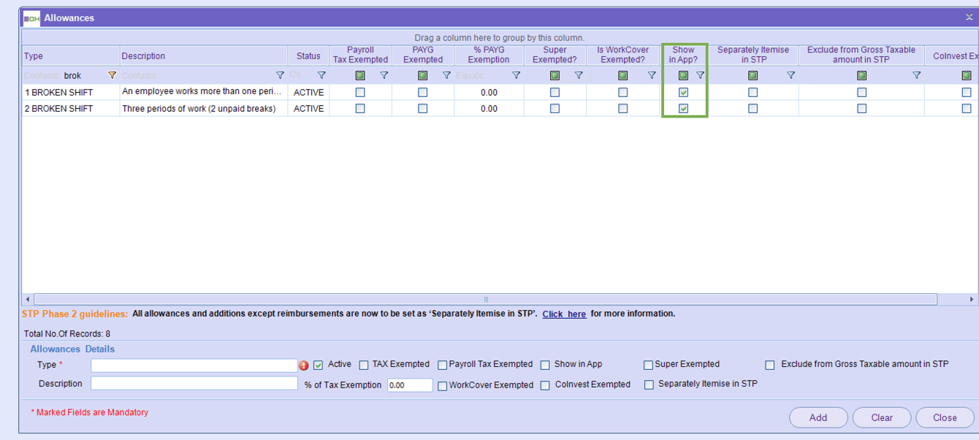Uncheck Show in App for 1 BROKEN SHIFT
Image resolution: width=979 pixels, height=440 pixels.
pos(683,93)
